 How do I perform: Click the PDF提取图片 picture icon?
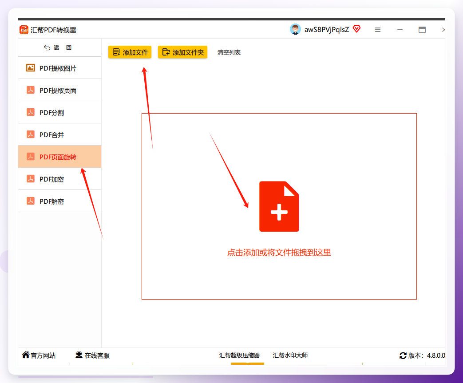(x=31, y=68)
